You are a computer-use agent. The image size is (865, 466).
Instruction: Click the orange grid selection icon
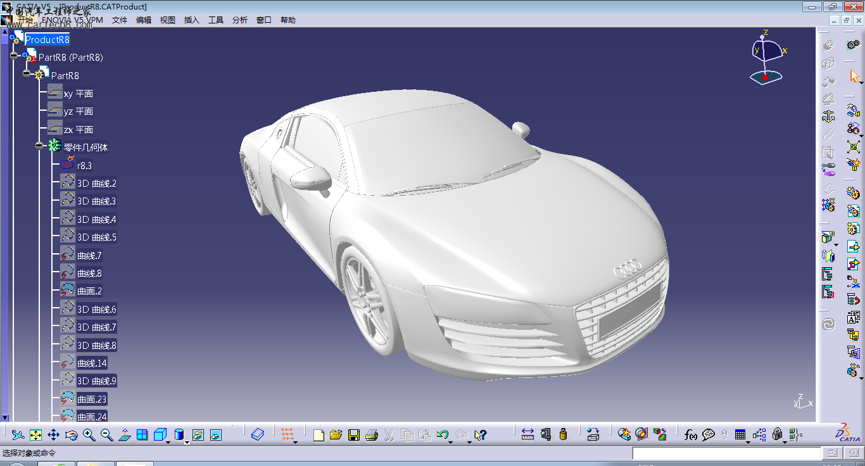(287, 435)
